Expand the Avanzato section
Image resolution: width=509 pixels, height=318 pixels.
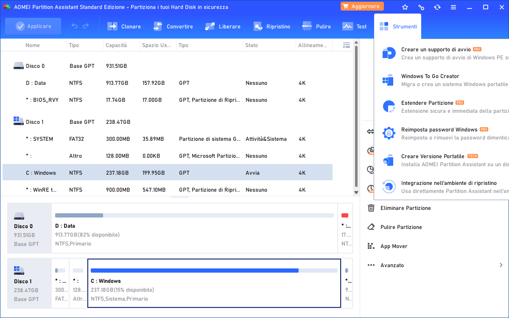click(x=435, y=265)
